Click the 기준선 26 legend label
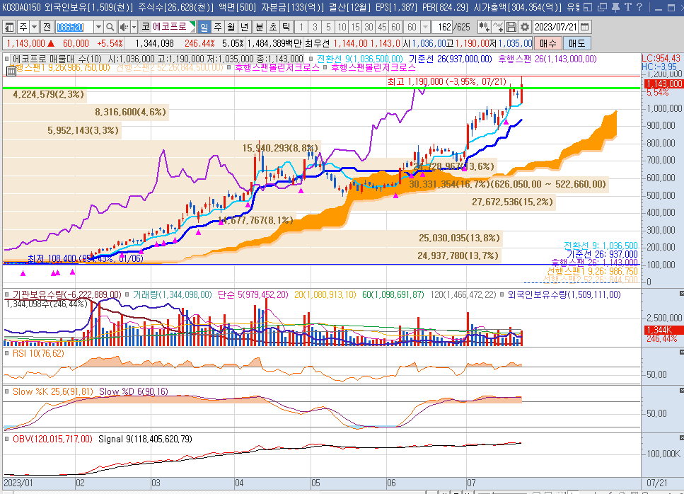 [x=450, y=59]
